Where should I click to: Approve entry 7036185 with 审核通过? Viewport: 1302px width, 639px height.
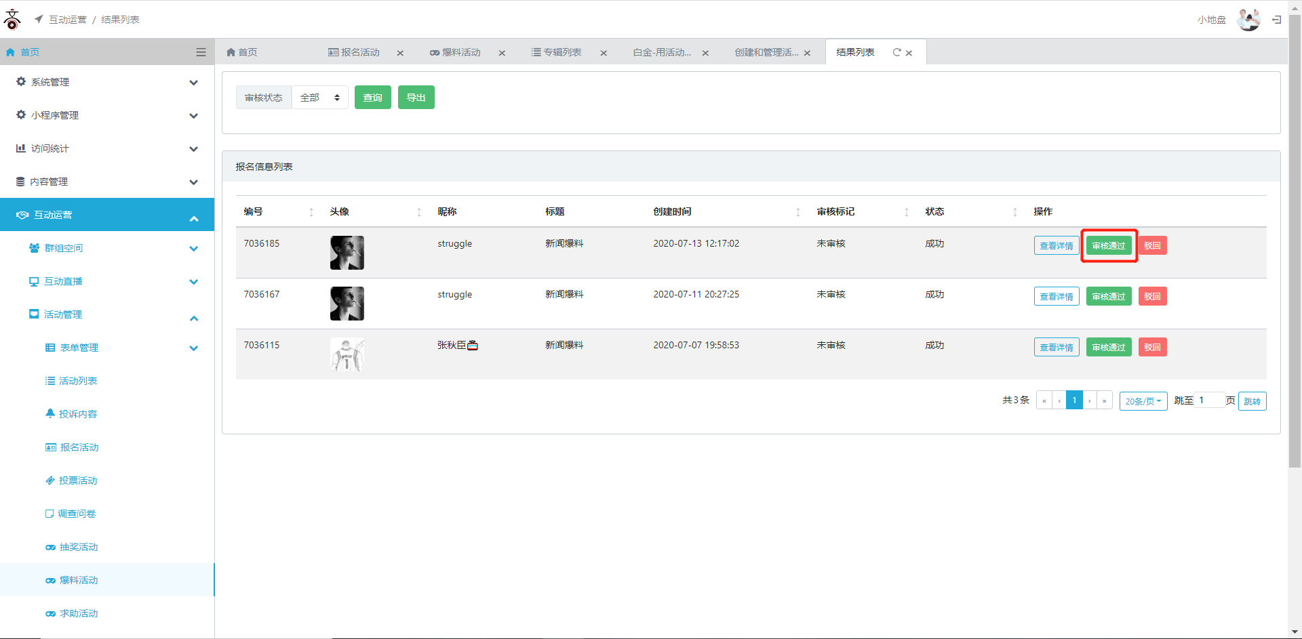coord(1108,245)
